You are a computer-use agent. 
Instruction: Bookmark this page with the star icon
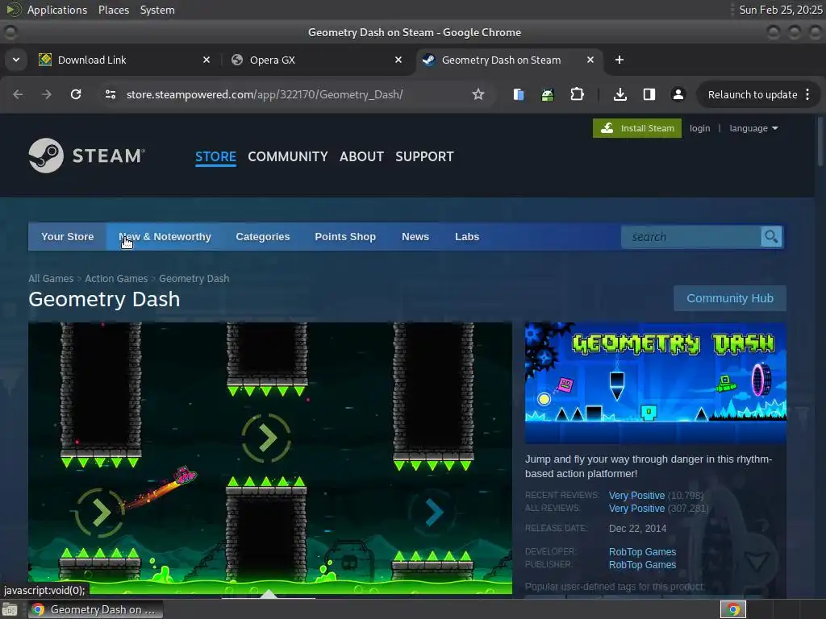click(478, 95)
